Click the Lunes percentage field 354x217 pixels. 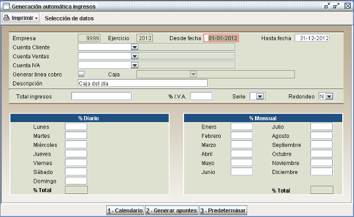pos(76,127)
